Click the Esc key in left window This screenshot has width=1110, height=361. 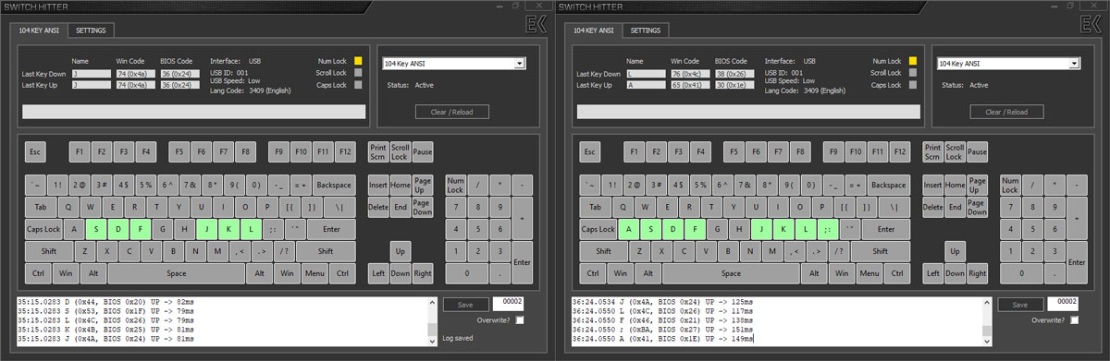point(35,150)
